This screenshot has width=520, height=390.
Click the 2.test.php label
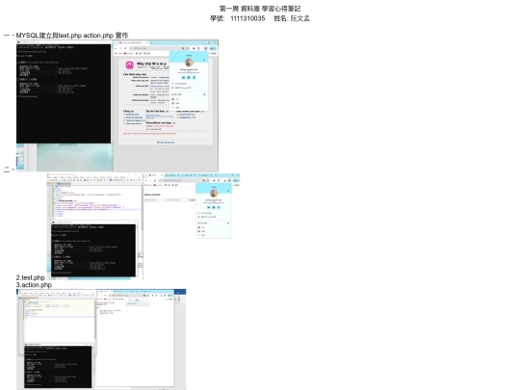30,277
